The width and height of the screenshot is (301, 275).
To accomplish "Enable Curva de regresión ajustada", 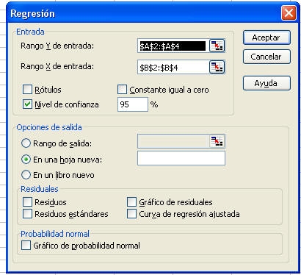I will click(x=131, y=213).
